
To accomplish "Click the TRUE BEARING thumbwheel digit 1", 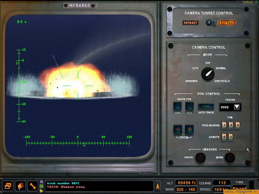I will pyautogui.click(x=224, y=125).
